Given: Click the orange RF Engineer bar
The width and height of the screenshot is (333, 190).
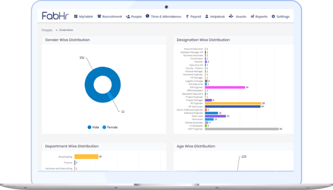Looking at the screenshot, I should pyautogui.click(x=233, y=103).
